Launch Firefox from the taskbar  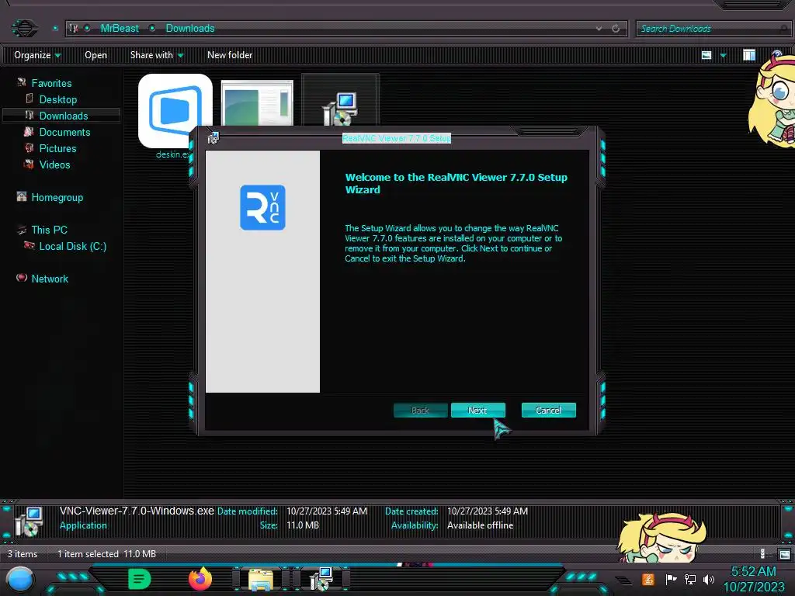point(200,579)
